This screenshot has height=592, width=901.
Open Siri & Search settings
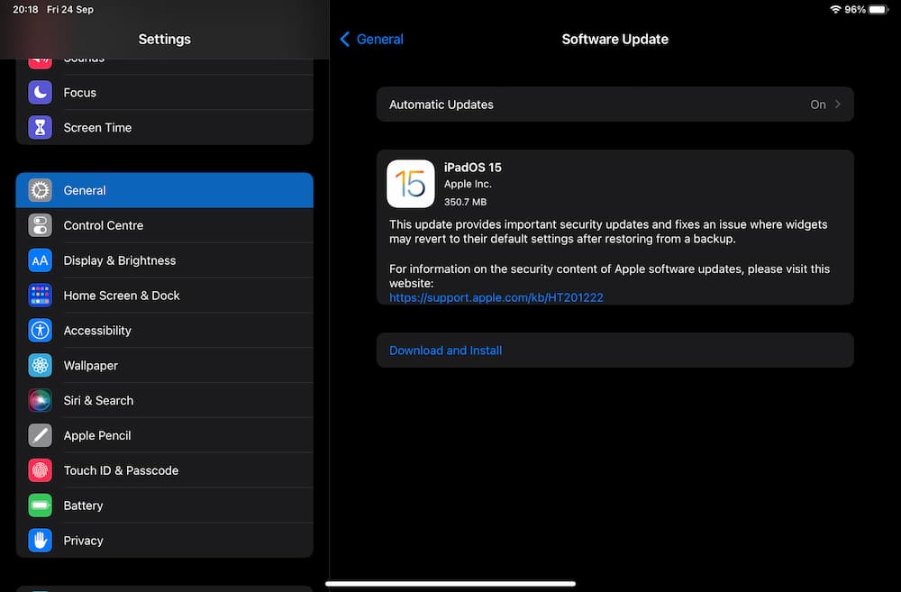coord(164,401)
